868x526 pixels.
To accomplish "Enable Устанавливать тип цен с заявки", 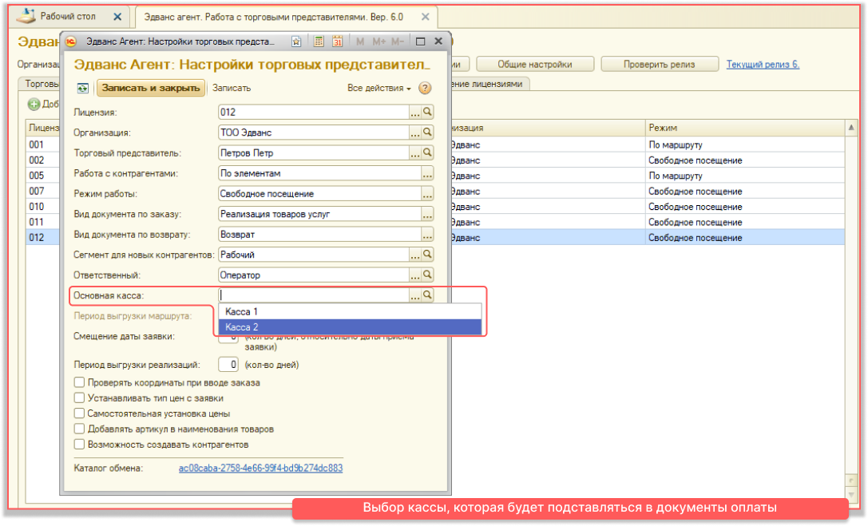I will (x=79, y=397).
